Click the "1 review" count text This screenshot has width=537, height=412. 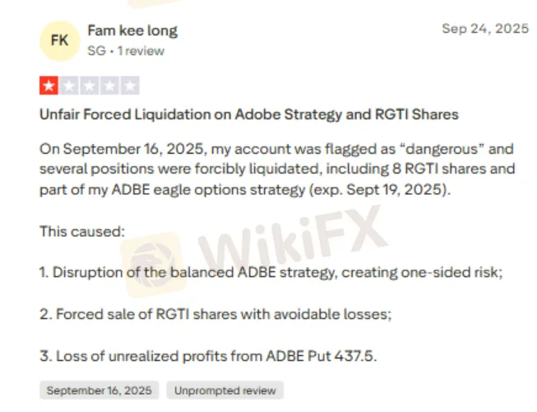pos(141,51)
